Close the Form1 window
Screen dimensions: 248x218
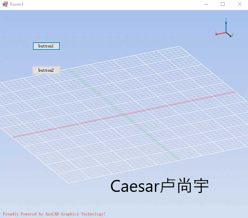tap(240, 4)
